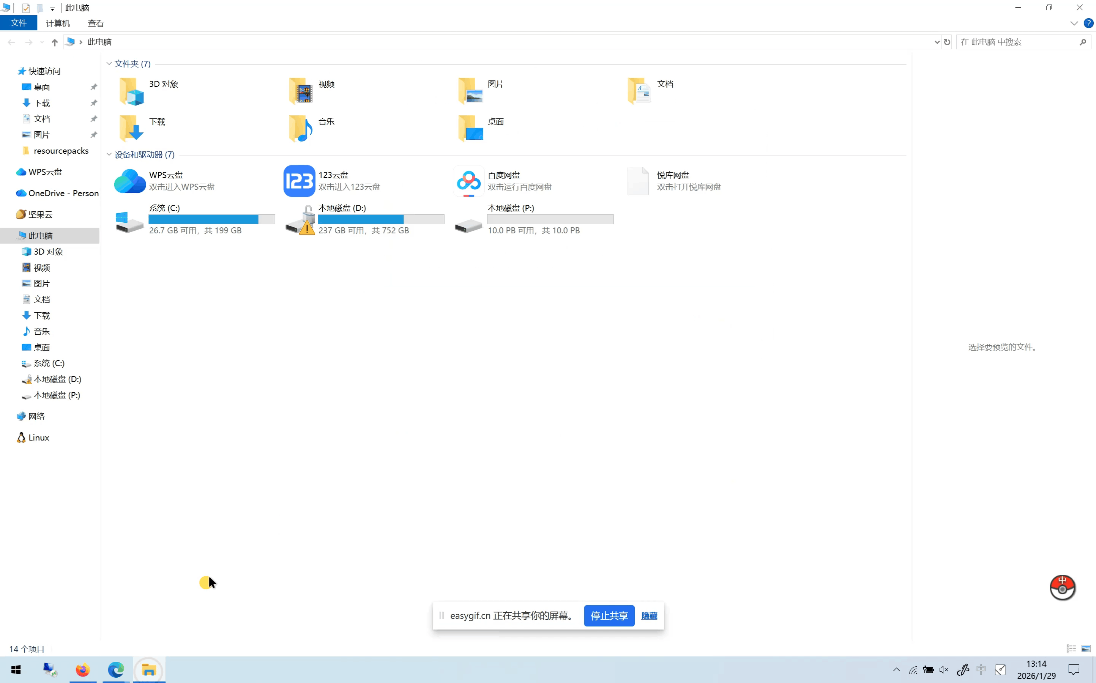Screen dimensions: 1096x683
Task: Select the 音乐 folder icon
Action: pos(301,128)
